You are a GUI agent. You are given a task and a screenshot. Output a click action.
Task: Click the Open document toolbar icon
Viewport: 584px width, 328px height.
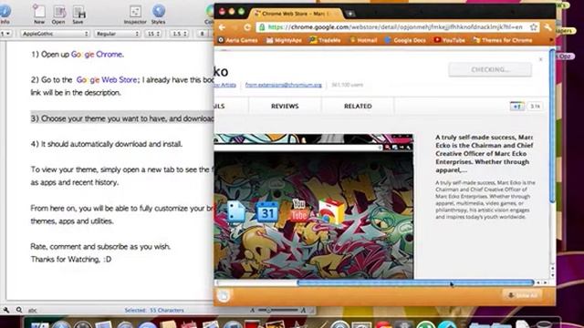point(58,15)
